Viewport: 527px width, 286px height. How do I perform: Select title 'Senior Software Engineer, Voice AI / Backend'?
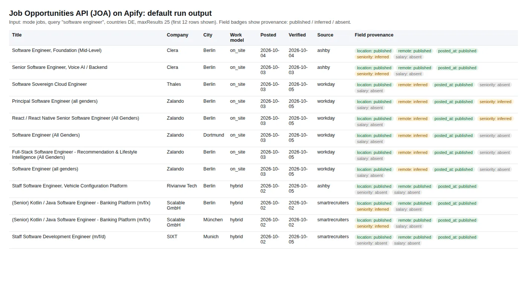click(59, 67)
